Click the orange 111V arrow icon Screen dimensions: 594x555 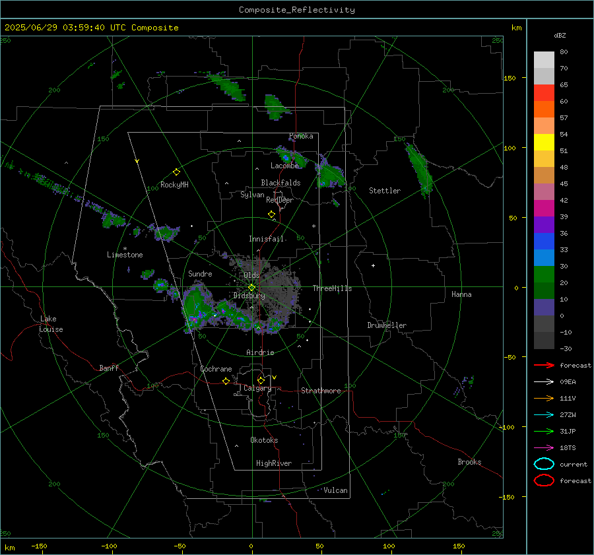[544, 398]
